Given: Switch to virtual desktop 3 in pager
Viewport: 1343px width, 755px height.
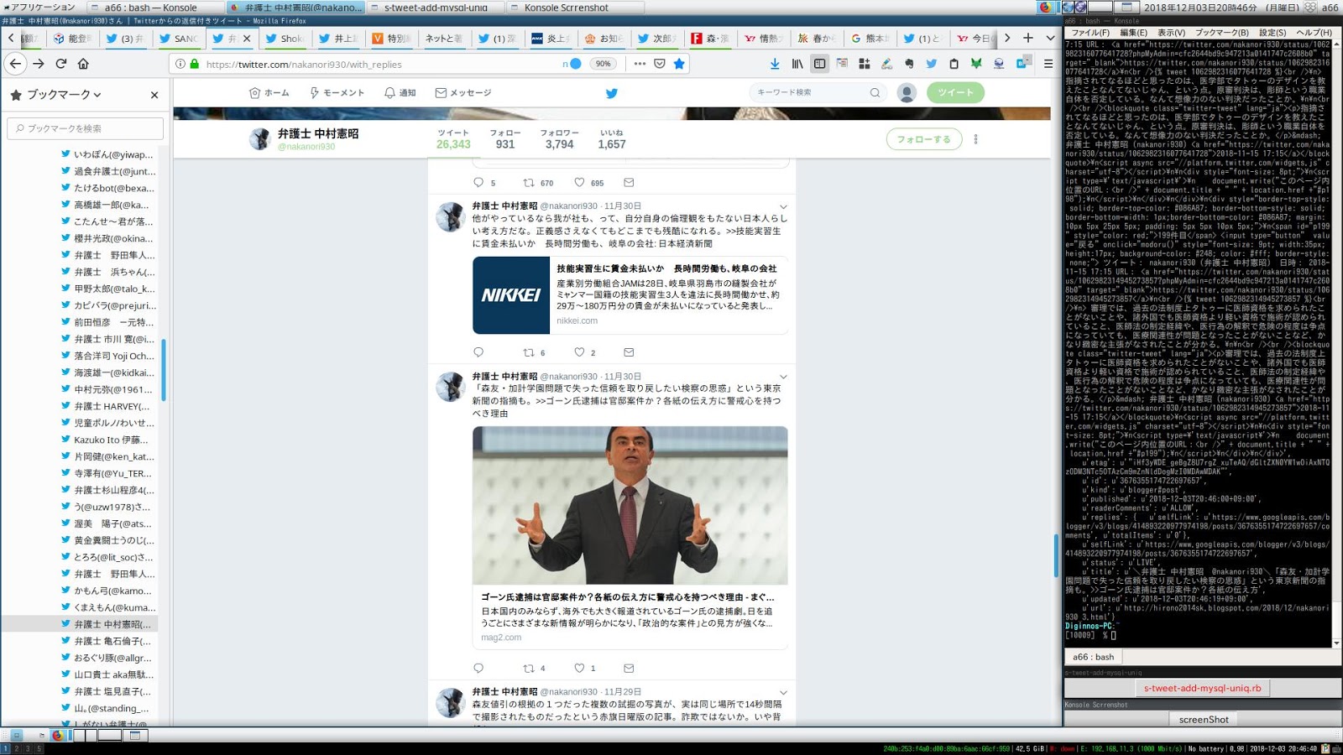Looking at the screenshot, I should [x=27, y=748].
